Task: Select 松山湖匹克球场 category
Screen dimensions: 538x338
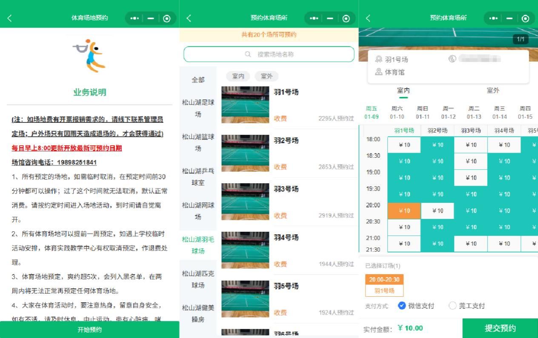Action: click(x=198, y=279)
